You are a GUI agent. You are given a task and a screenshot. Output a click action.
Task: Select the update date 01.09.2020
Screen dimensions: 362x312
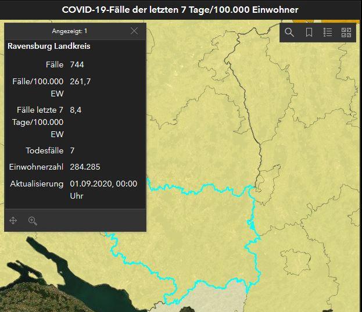[x=91, y=184]
